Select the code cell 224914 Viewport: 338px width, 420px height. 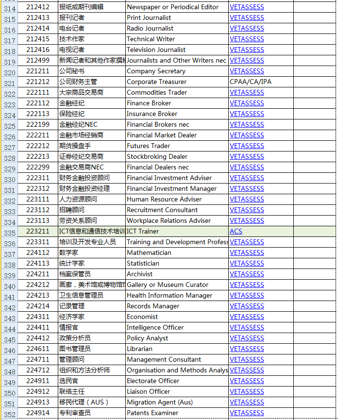(38, 413)
